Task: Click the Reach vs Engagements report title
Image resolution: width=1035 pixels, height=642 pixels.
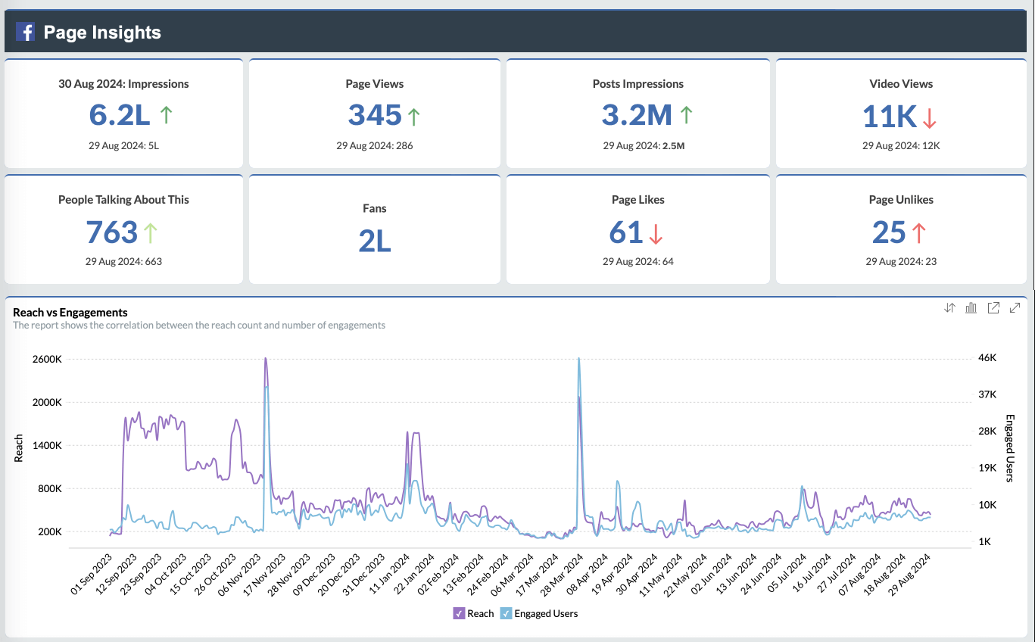Action: tap(70, 312)
